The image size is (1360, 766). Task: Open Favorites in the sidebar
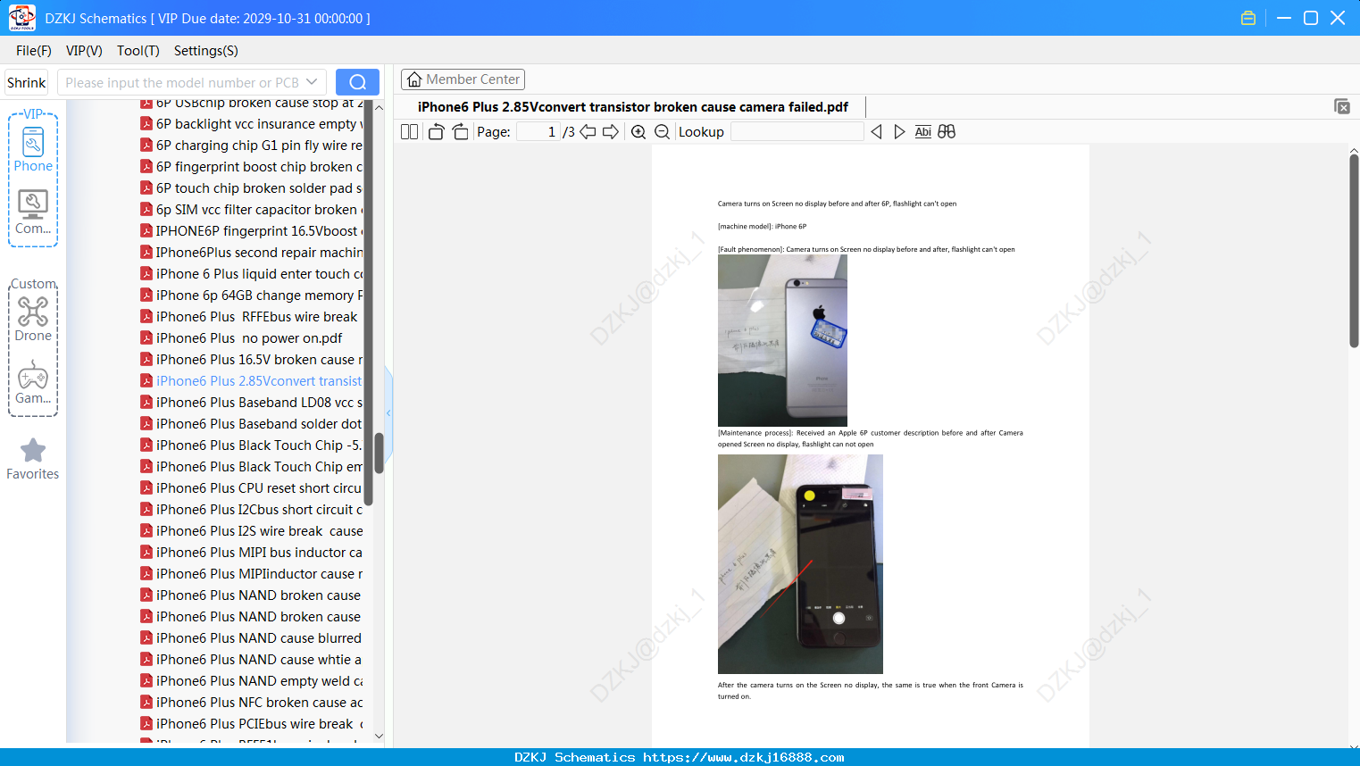coord(33,460)
